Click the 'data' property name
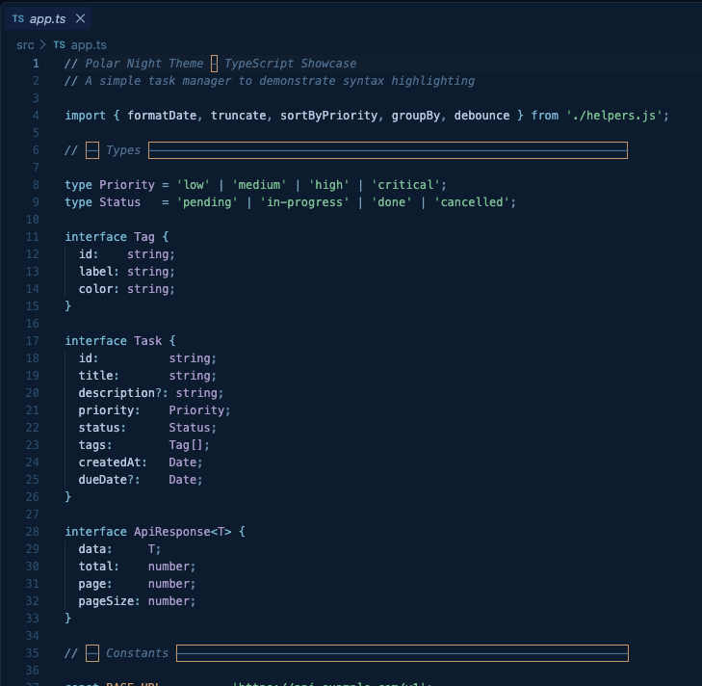Viewport: 702px width, 686px height. point(92,549)
